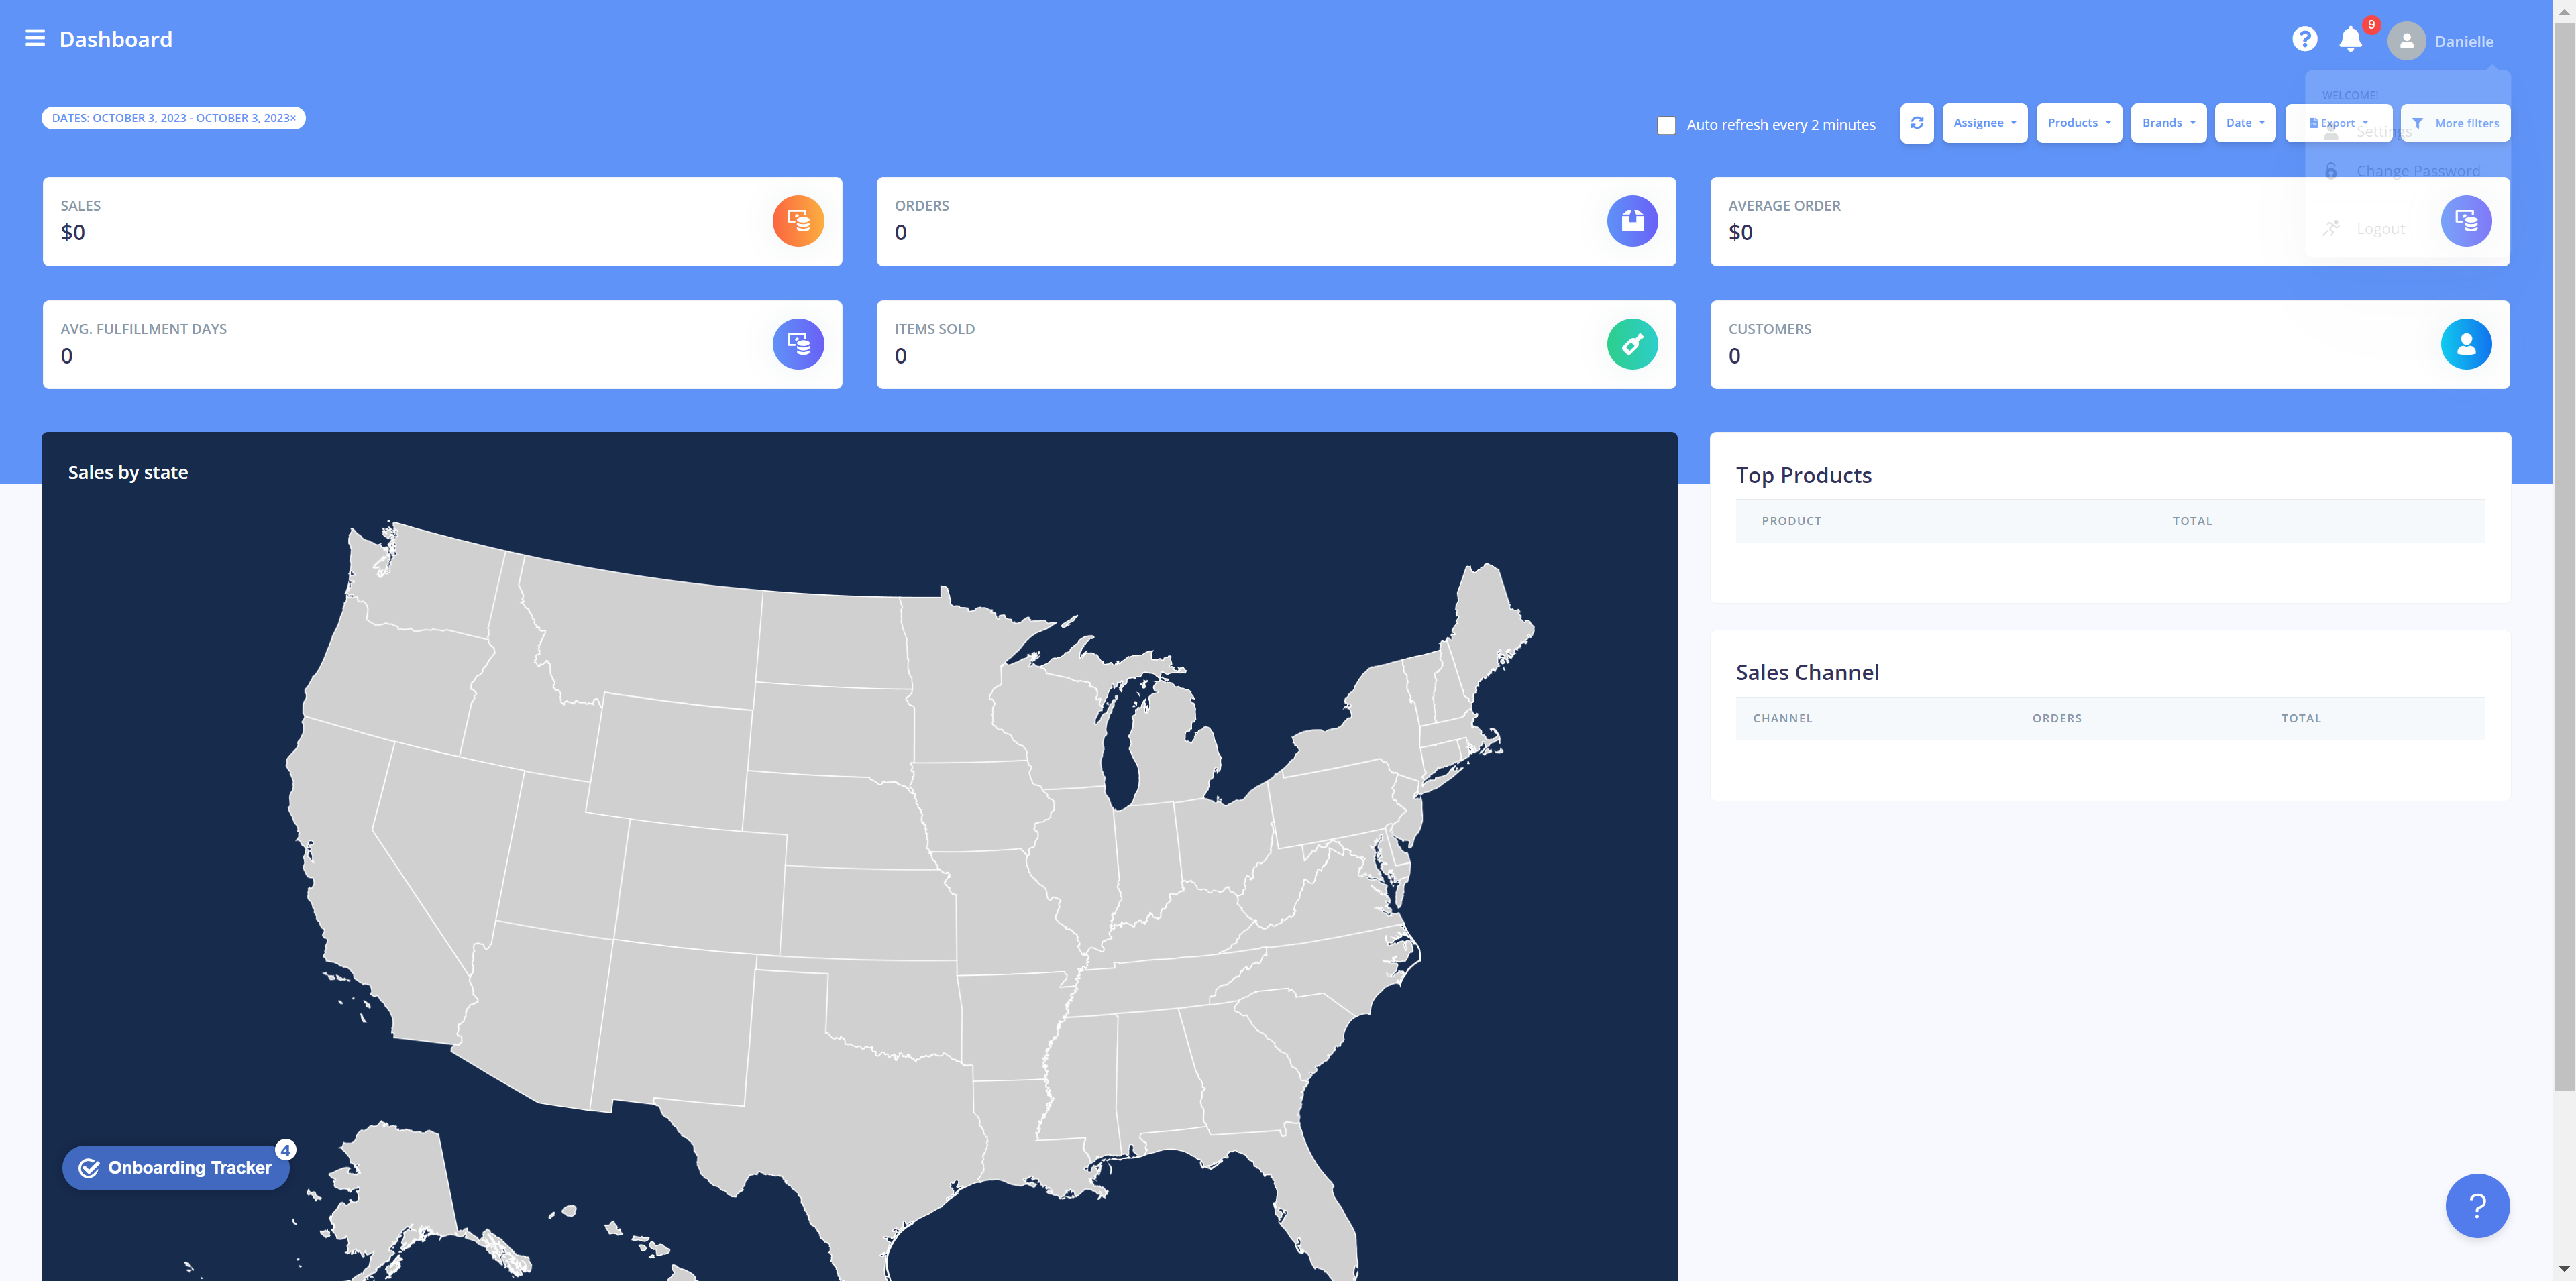Click the floating help button bottom-right
The height and width of the screenshot is (1281, 2576).
[2477, 1205]
